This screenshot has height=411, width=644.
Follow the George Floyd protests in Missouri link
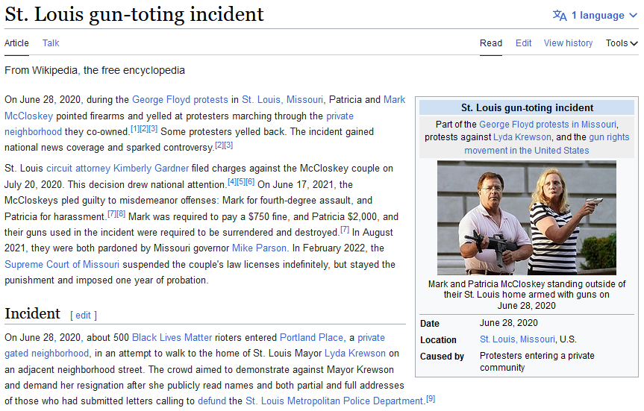(548, 125)
